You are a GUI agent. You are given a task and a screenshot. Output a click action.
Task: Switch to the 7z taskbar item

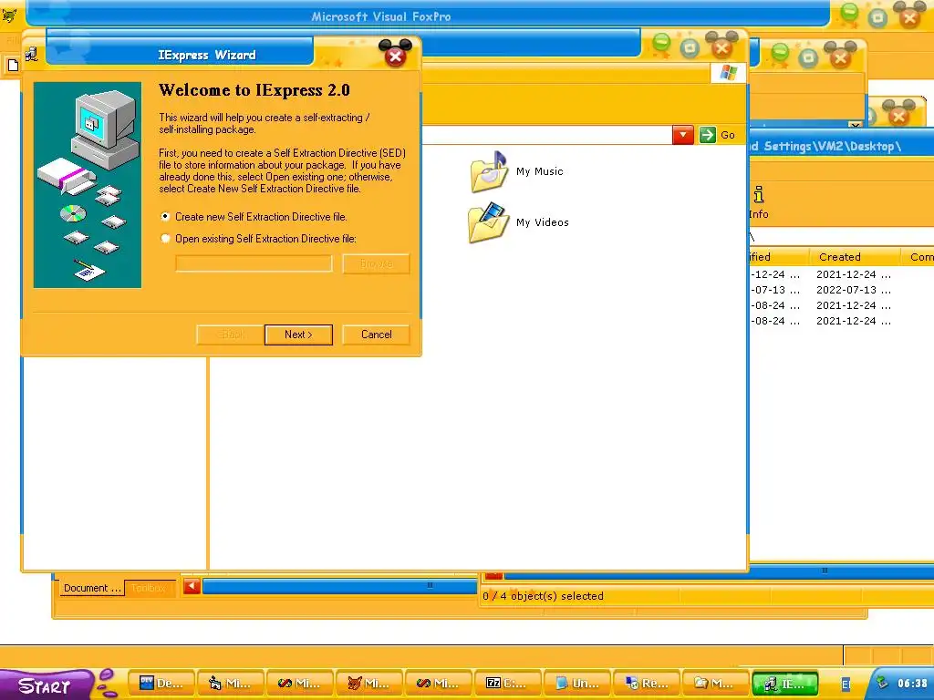(507, 684)
